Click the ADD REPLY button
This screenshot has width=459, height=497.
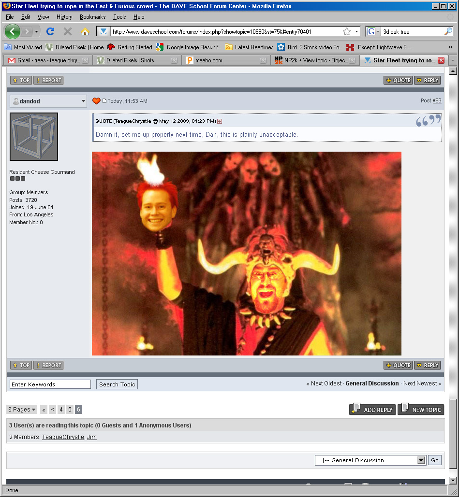click(x=372, y=410)
